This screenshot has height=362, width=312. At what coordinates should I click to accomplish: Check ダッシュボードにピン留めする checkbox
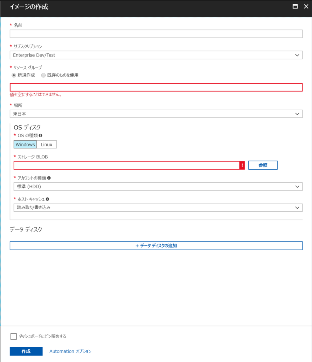[13, 337]
